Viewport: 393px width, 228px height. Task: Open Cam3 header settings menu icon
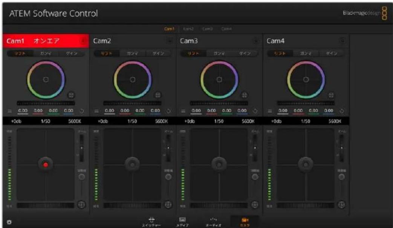[x=256, y=41]
